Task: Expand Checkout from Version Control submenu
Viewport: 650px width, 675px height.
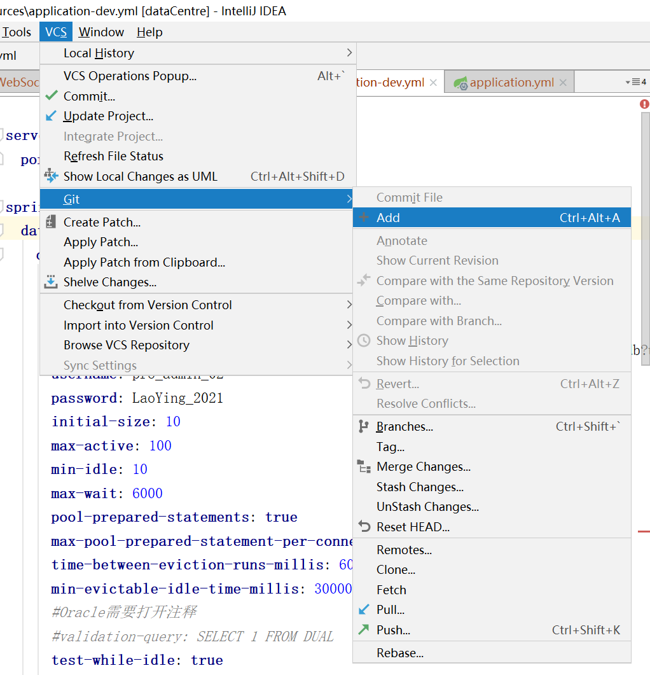Action: coord(349,305)
